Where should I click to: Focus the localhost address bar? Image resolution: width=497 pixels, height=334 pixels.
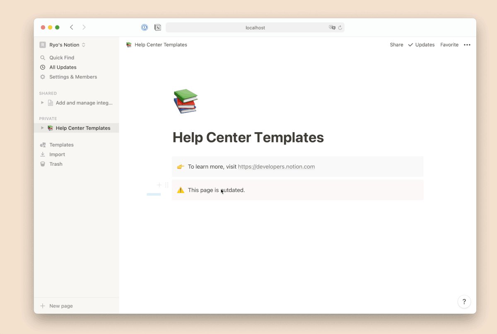(x=255, y=27)
